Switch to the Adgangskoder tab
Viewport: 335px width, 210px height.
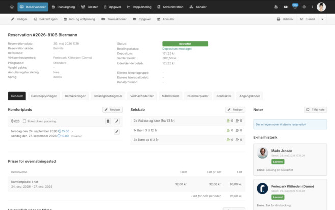pyautogui.click(x=249, y=96)
